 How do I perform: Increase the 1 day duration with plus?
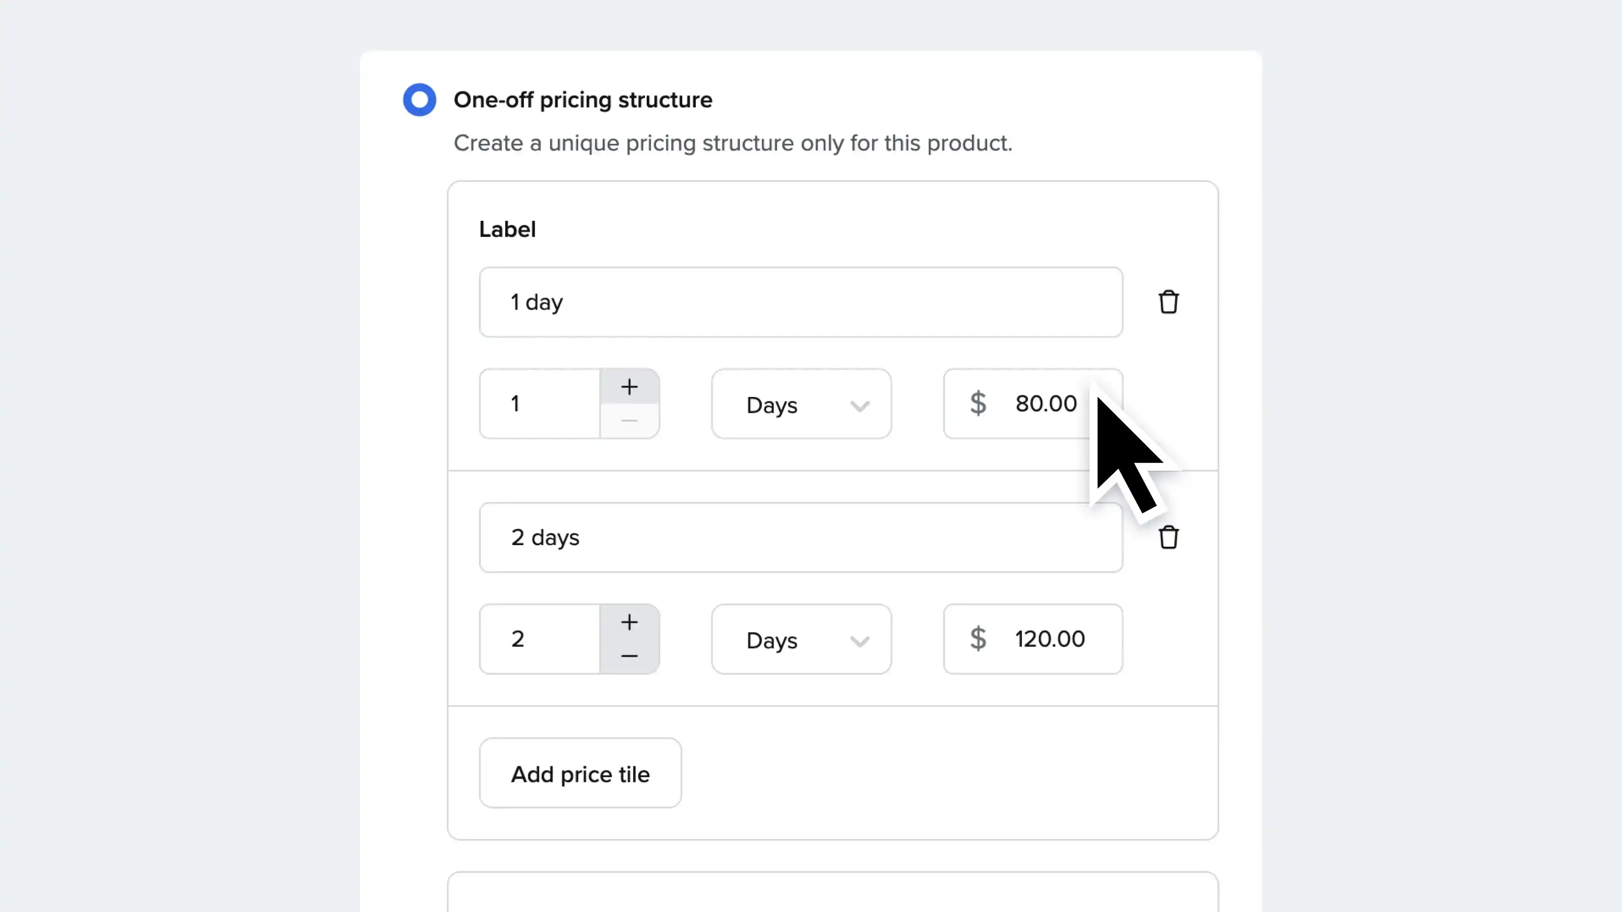click(629, 386)
